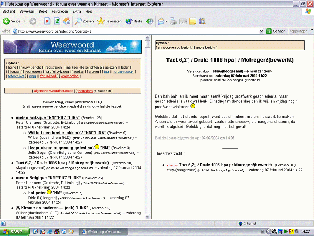314x236 pixels.
Task: Click the left frame scrollbar down arrow
Action: pyautogui.click(x=147, y=216)
